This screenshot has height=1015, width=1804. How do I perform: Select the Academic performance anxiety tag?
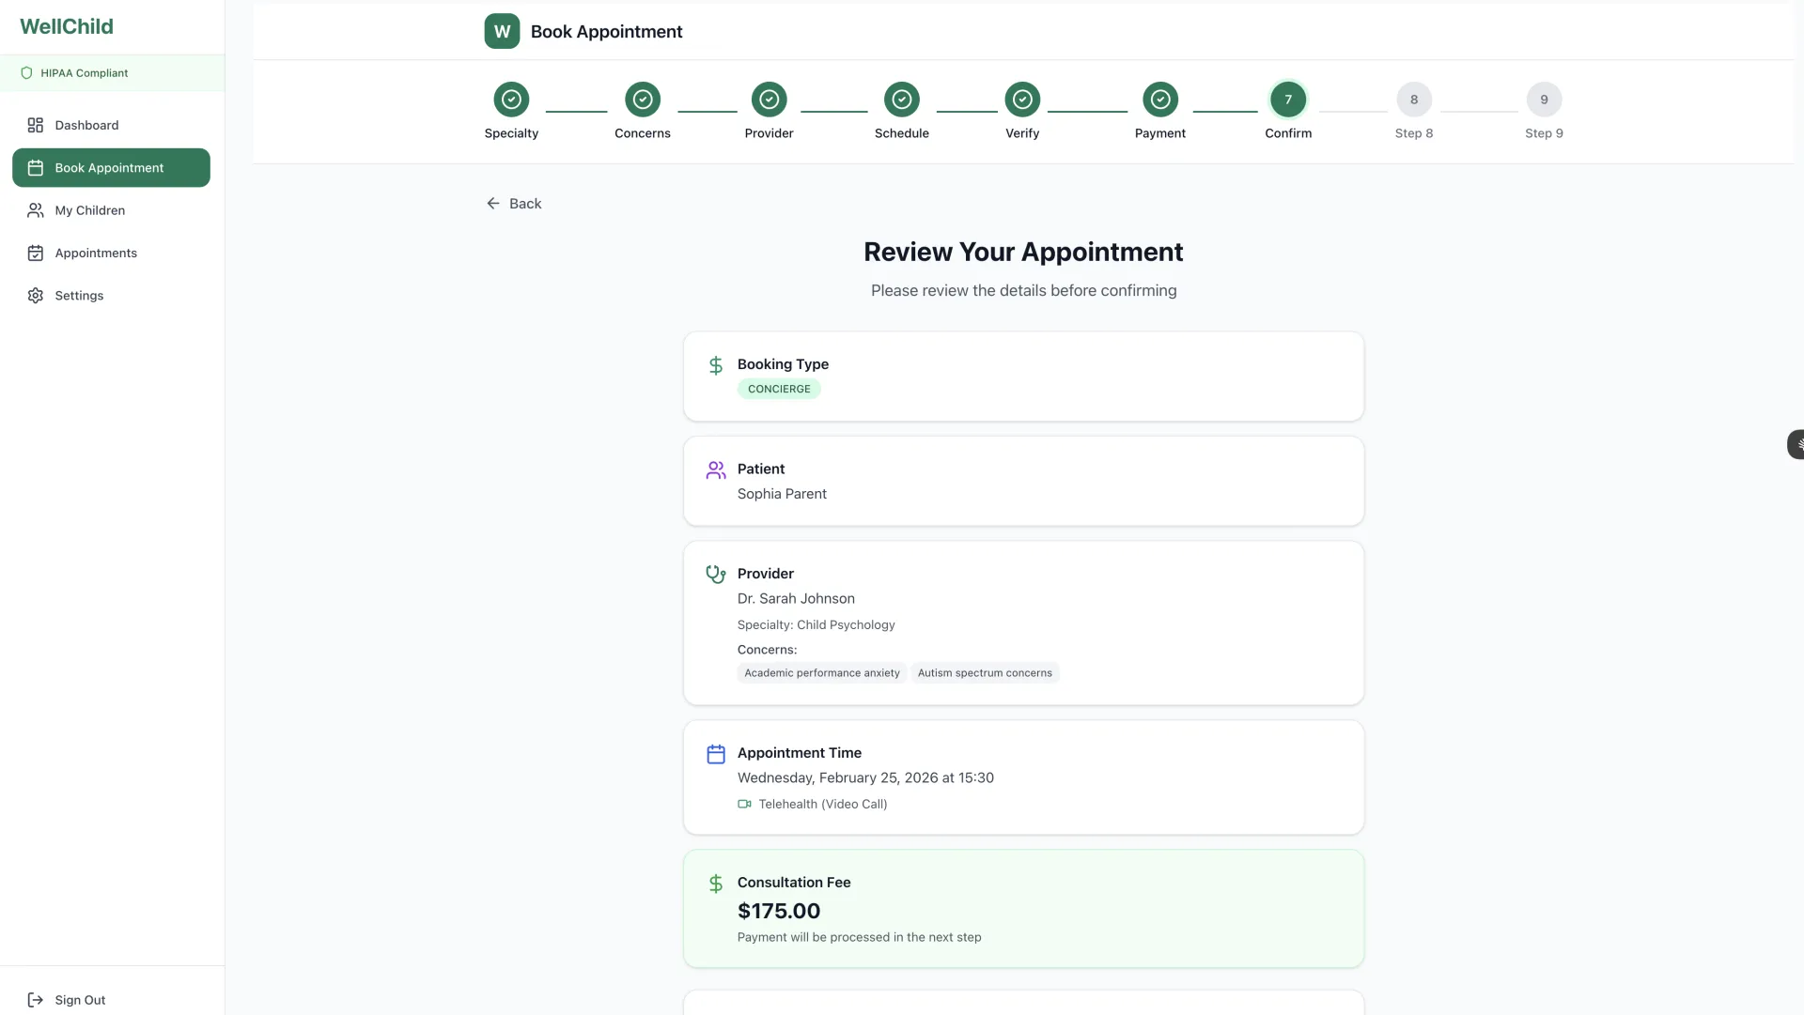tap(821, 672)
